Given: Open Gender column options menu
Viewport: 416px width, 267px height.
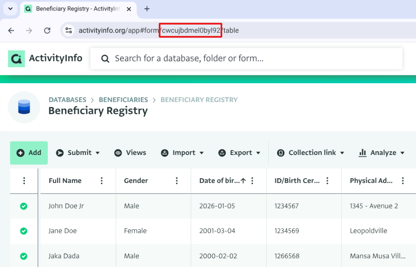Looking at the screenshot, I should (177, 181).
